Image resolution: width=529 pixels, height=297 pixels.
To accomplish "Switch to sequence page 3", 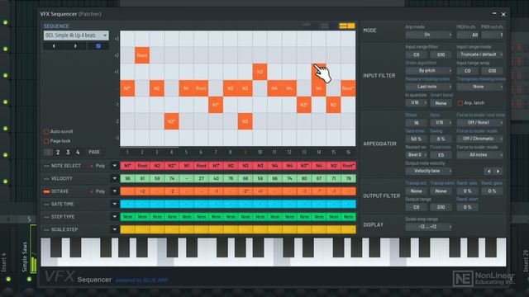I will click(68, 152).
